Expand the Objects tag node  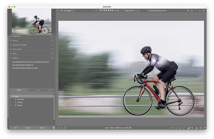coord(16,105)
